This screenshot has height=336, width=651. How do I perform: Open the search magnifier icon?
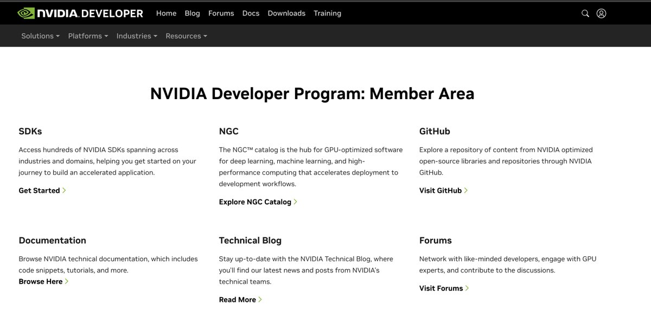pyautogui.click(x=585, y=14)
